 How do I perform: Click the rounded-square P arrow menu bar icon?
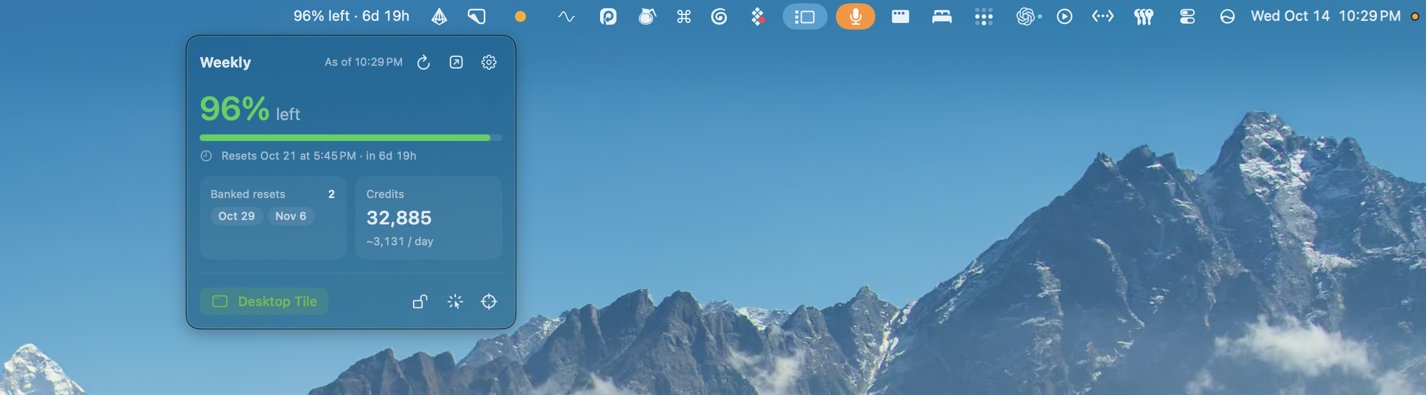(x=608, y=16)
